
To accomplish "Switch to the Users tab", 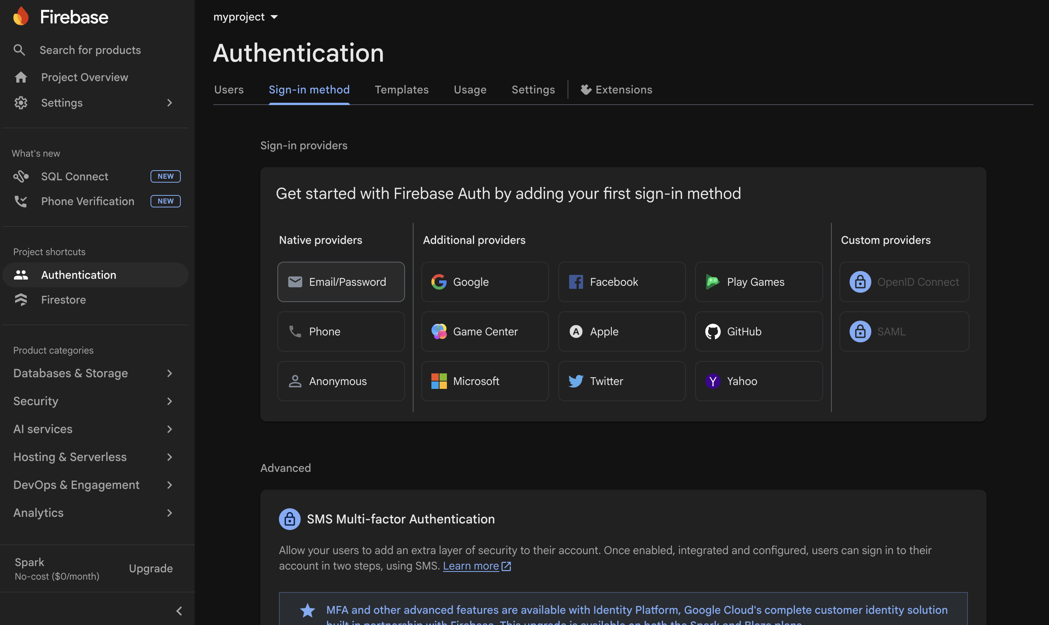I will pyautogui.click(x=229, y=90).
